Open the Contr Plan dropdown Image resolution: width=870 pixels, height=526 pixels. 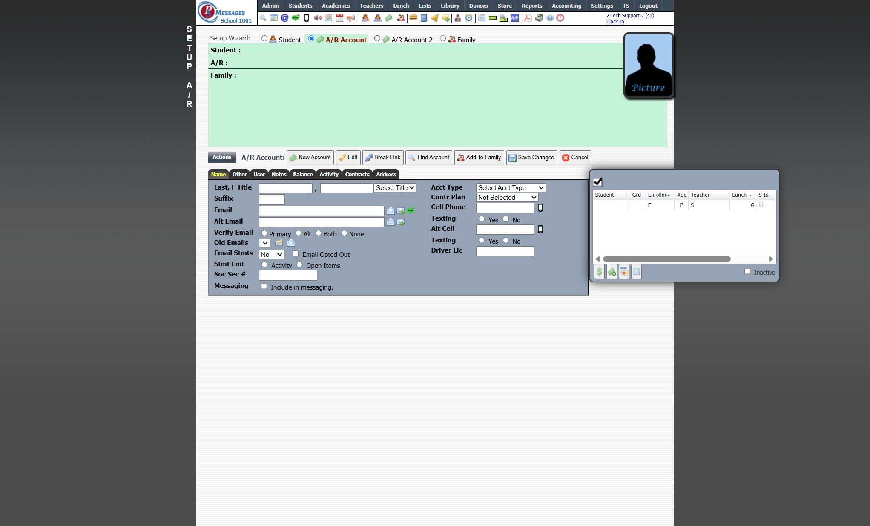pos(507,198)
